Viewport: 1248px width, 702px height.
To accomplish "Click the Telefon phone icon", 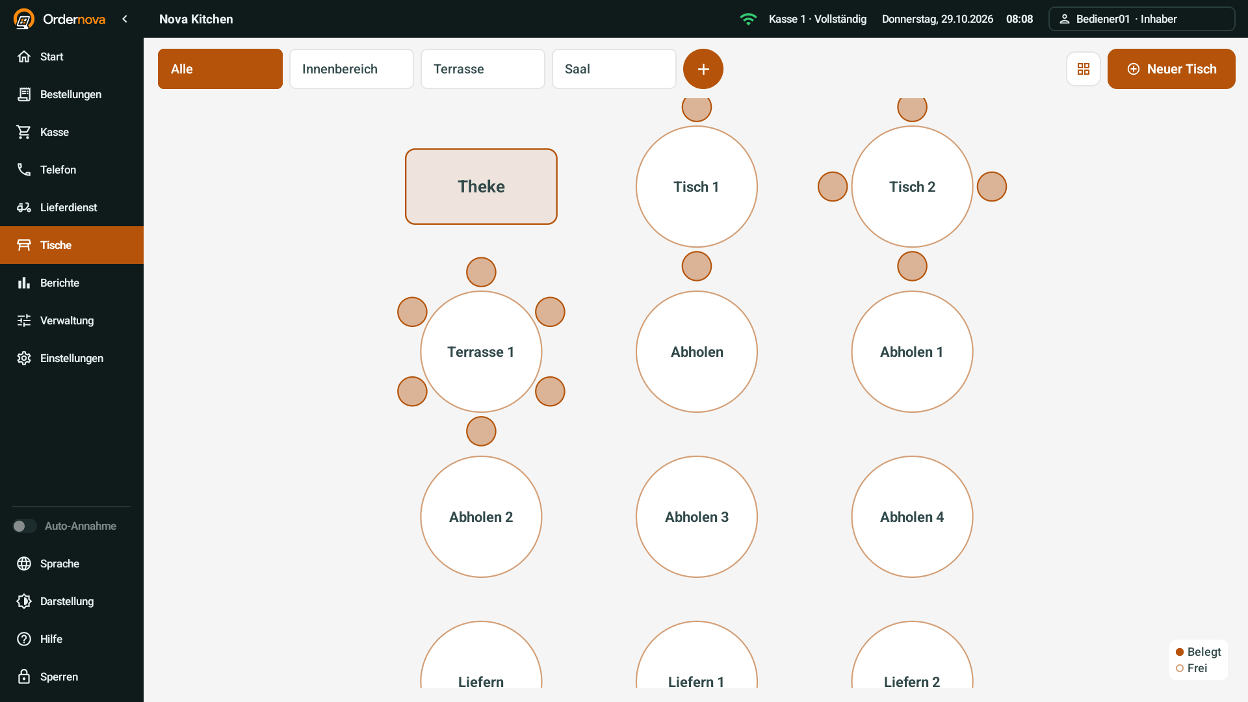I will [24, 170].
